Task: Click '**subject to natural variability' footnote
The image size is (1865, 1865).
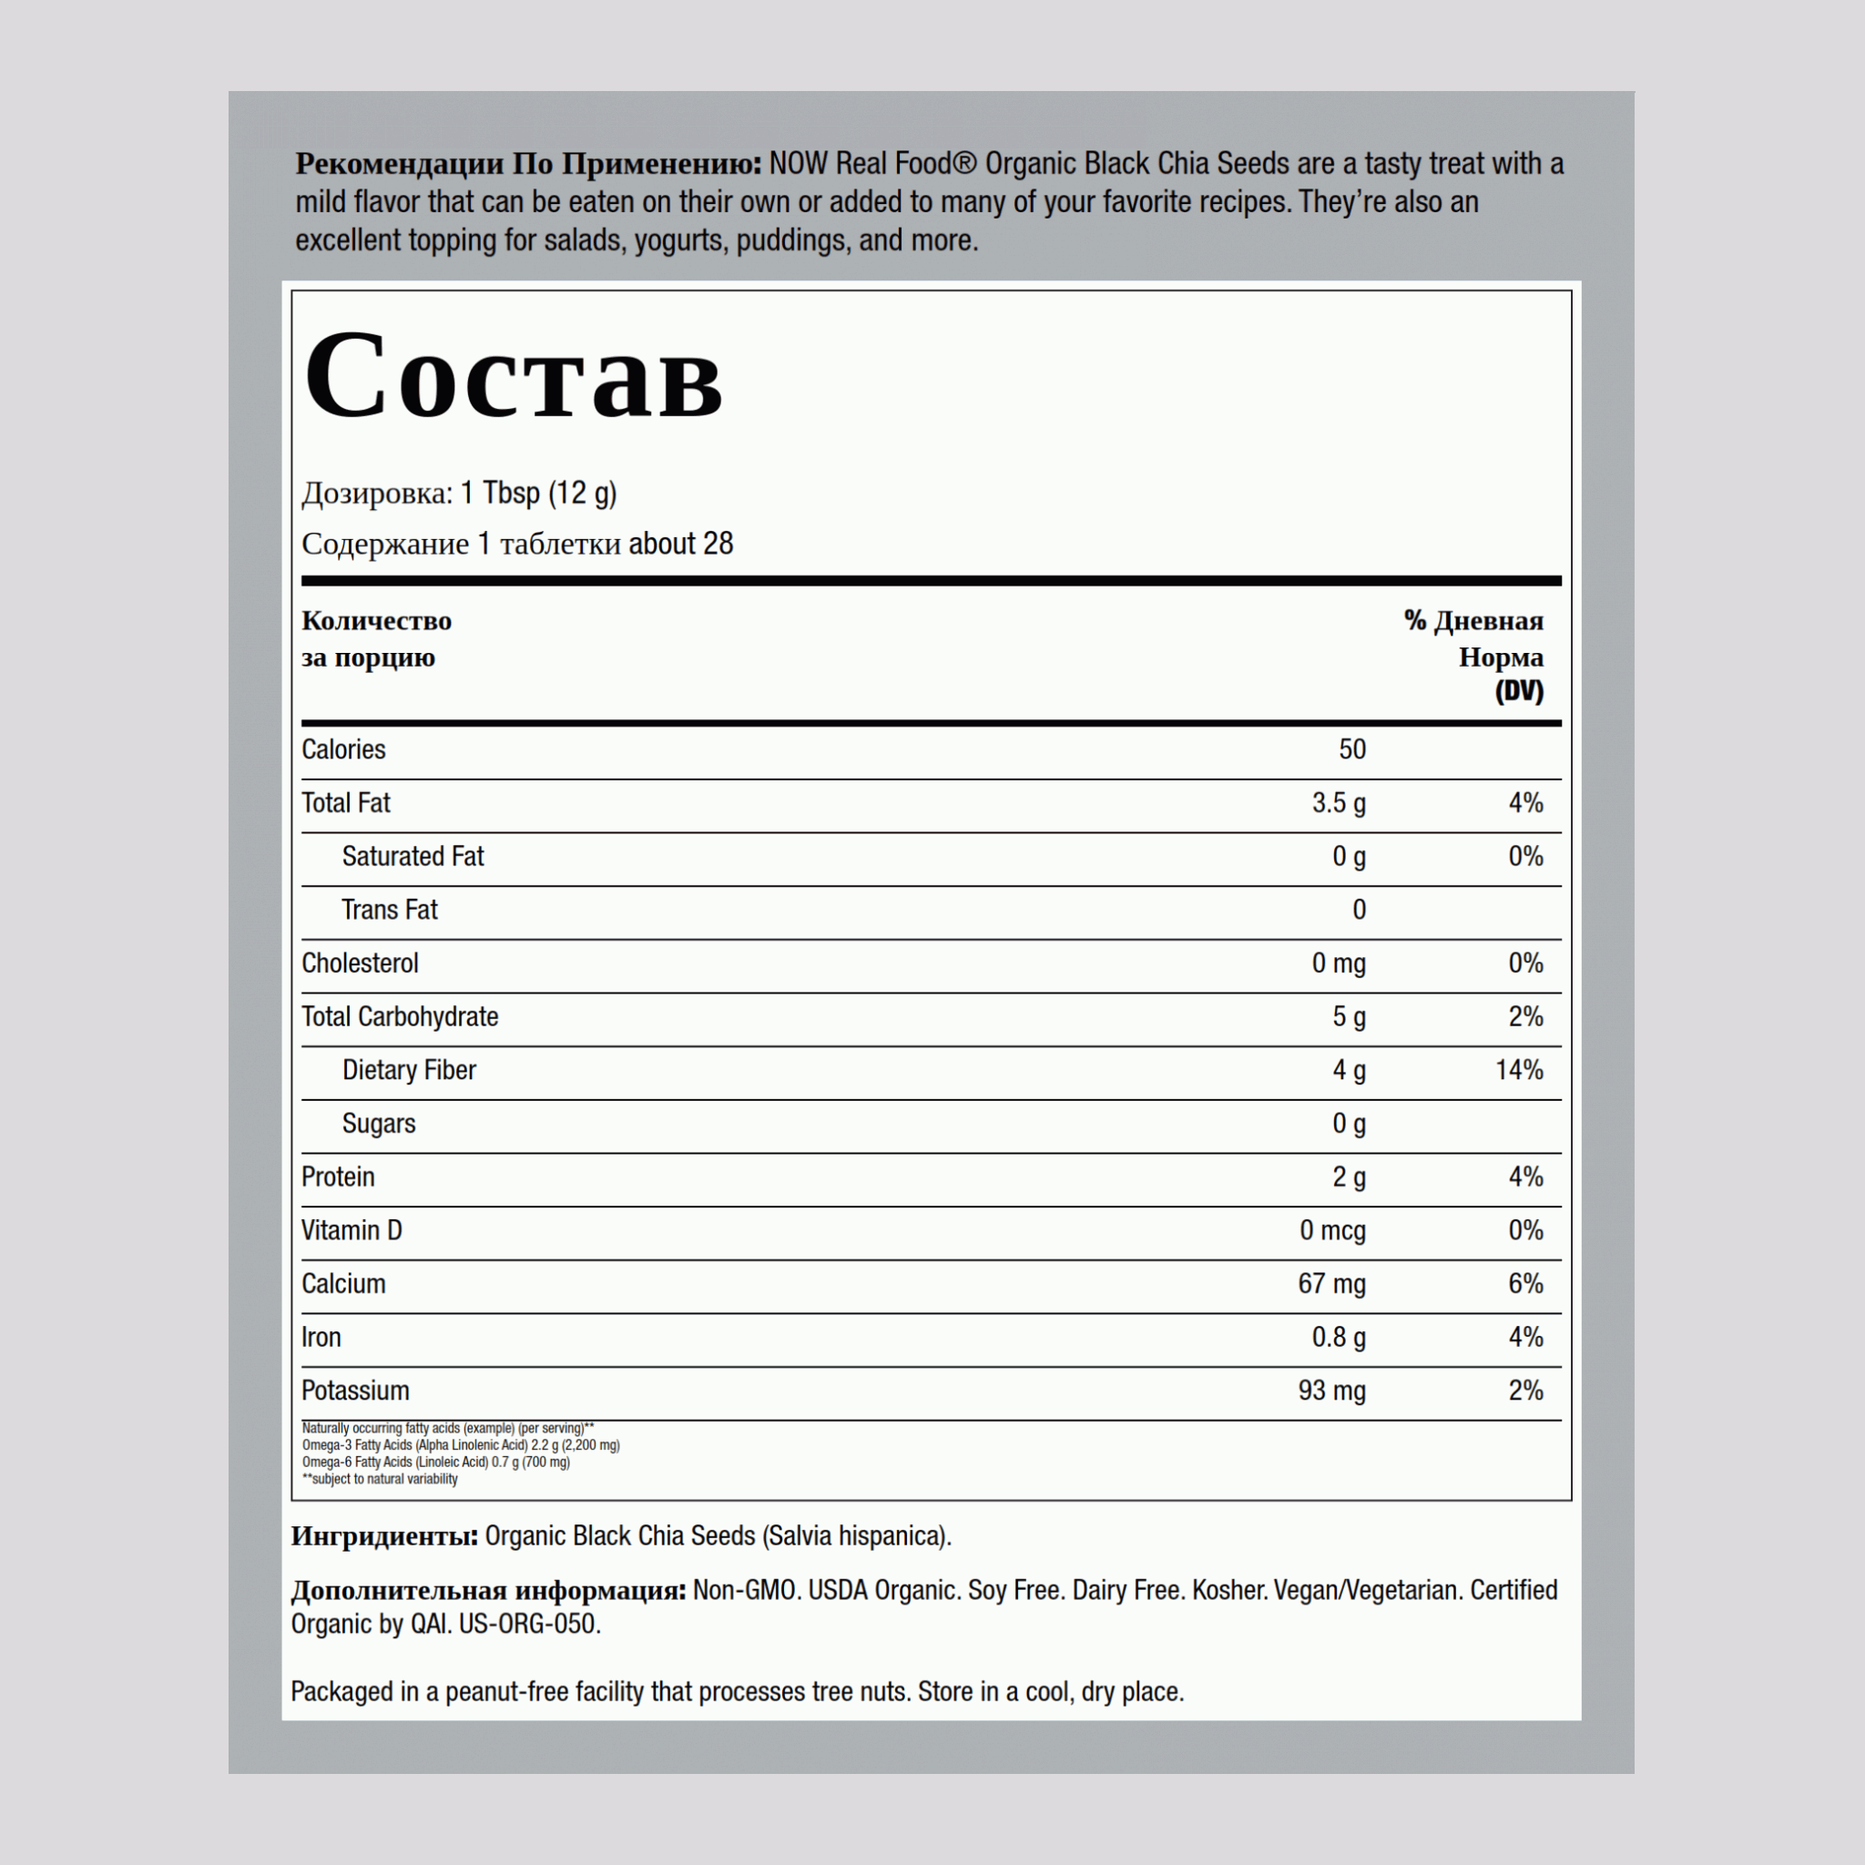Action: tap(380, 1479)
